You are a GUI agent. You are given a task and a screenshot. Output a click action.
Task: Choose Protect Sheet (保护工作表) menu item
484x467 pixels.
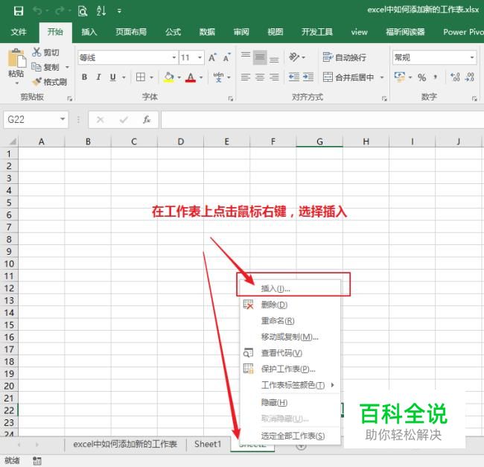[290, 369]
